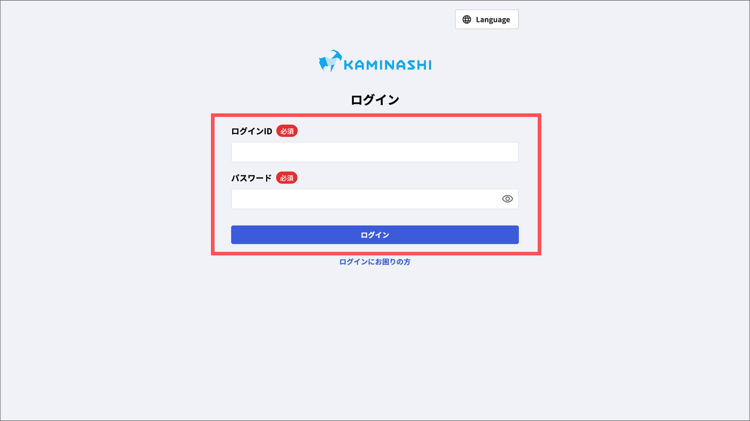
Task: Submit with the blue ログイン button
Action: 375,235
